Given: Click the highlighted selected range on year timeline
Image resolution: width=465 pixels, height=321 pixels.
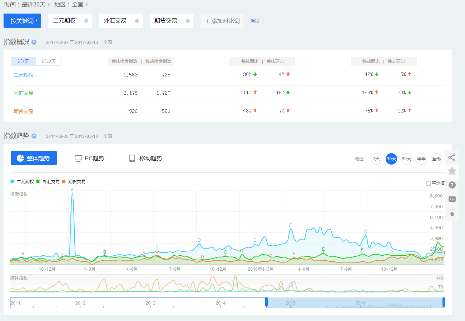Looking at the screenshot, I should [x=355, y=303].
